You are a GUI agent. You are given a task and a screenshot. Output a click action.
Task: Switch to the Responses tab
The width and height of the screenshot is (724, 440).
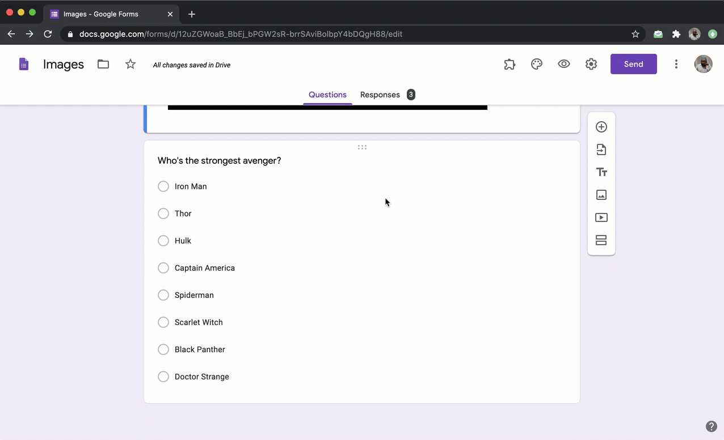(380, 95)
